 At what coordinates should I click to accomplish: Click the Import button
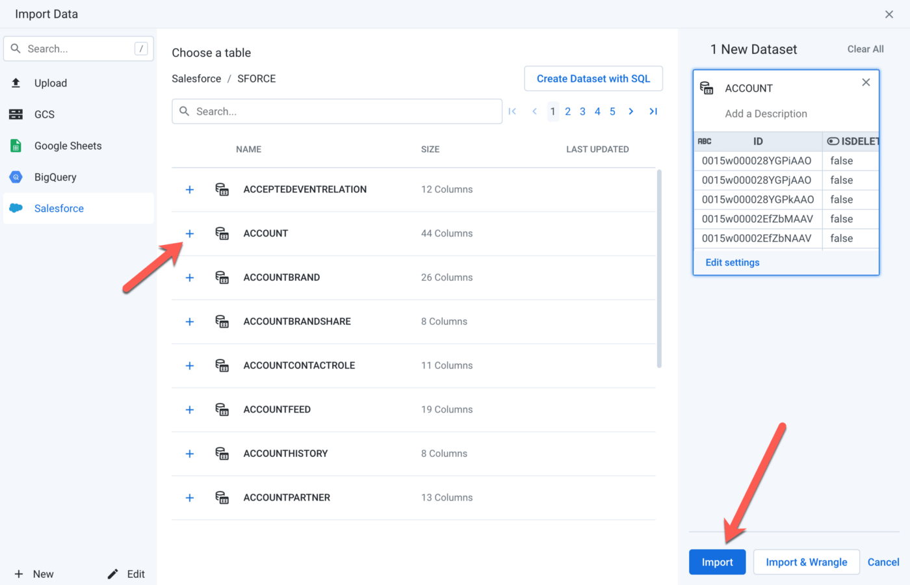(718, 562)
